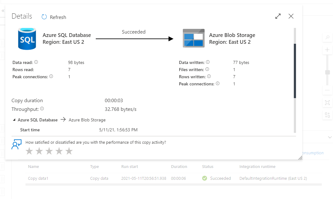333x199 pixels.
Task: Open the search tool on the pipeline canvas
Action: click(327, 37)
